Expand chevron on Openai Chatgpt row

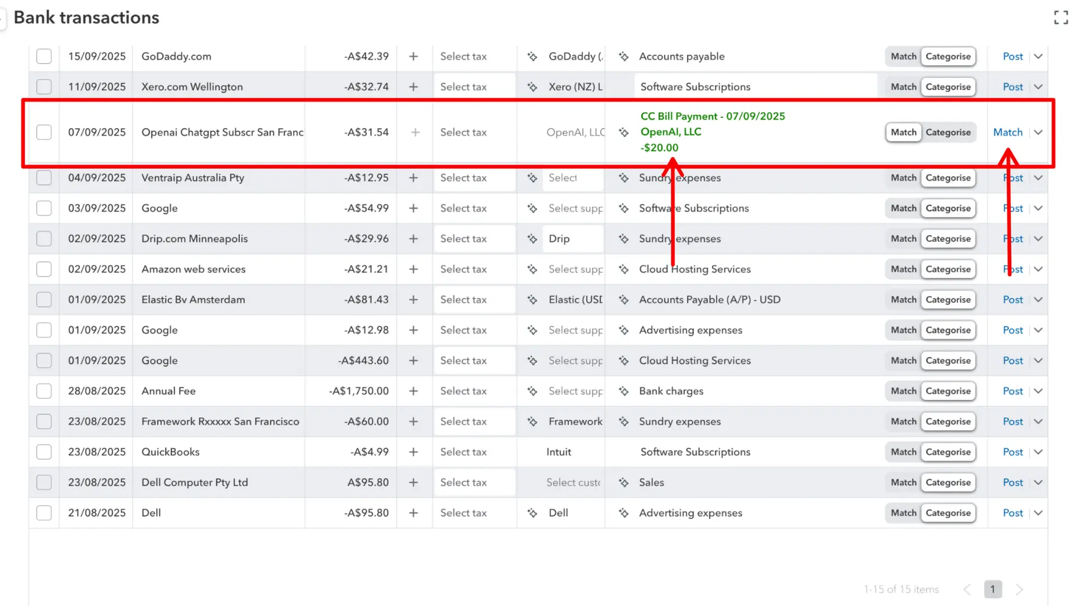tap(1038, 132)
